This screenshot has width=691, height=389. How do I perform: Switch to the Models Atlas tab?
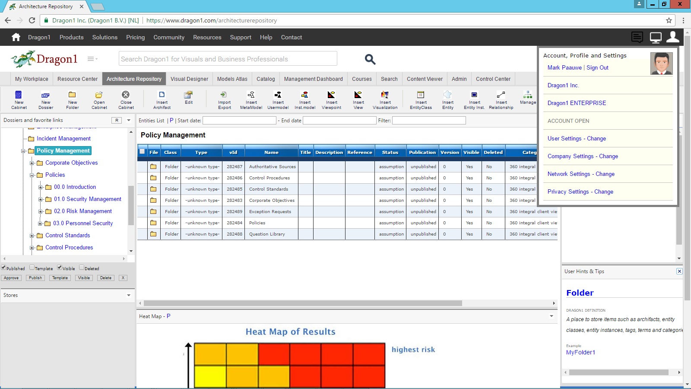(x=232, y=79)
